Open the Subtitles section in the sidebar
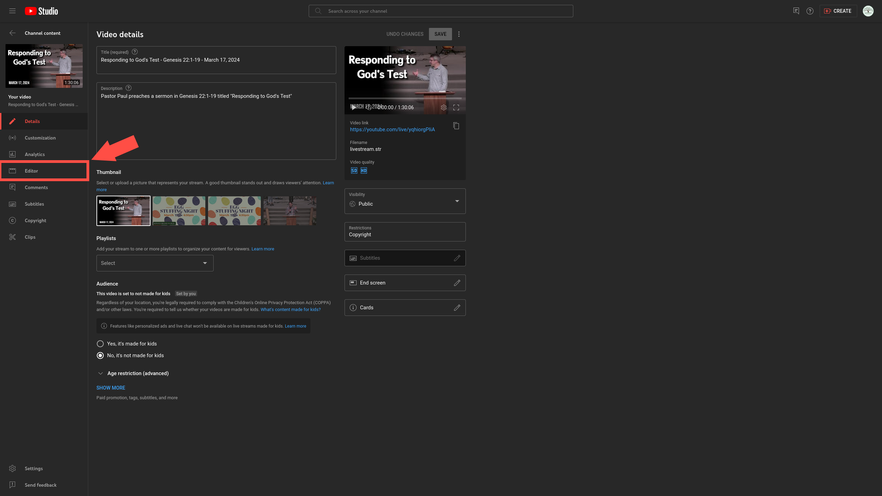 pos(34,204)
